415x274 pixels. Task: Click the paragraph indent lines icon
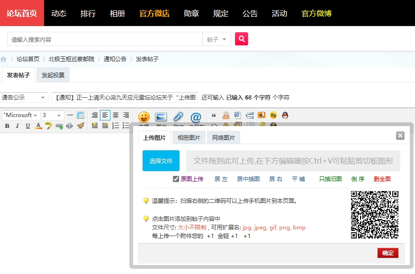(250, 115)
